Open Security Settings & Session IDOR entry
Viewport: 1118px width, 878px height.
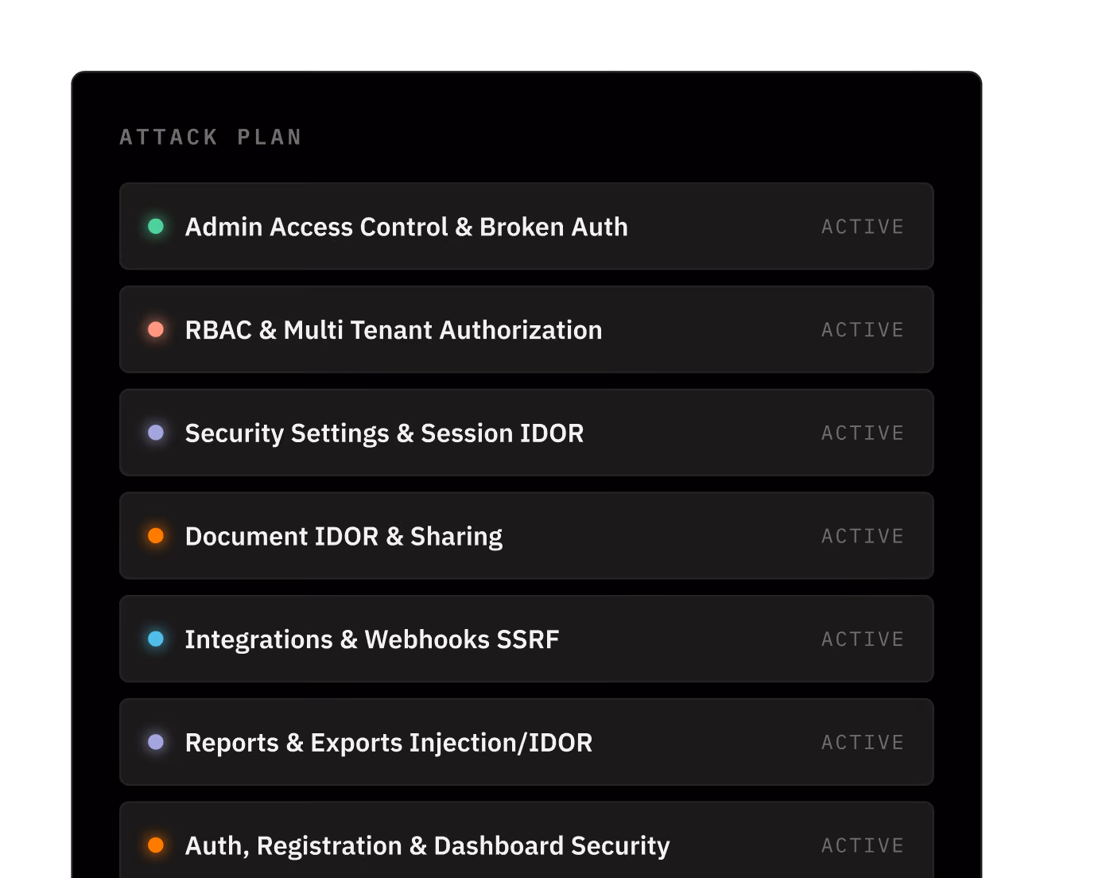pos(526,433)
